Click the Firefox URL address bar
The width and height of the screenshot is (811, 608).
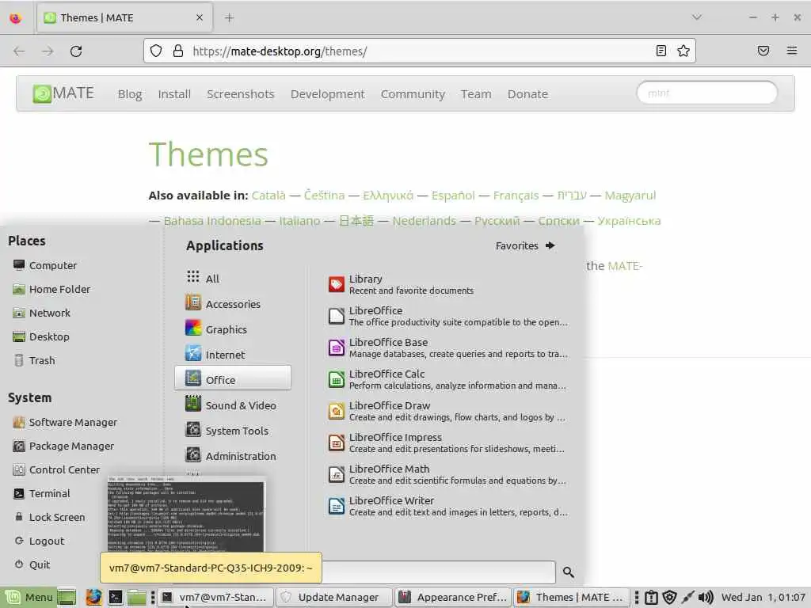(x=419, y=51)
